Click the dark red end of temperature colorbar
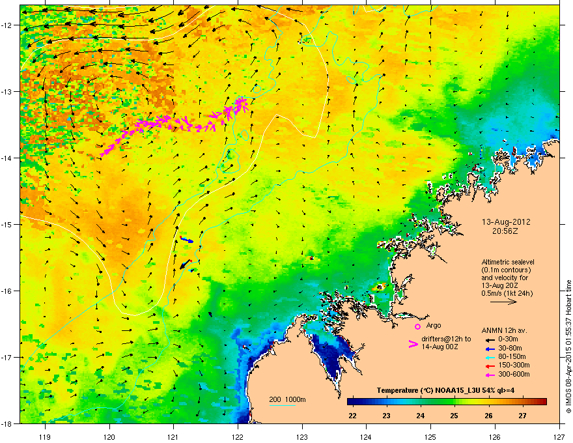573x443 pixels. click(541, 402)
